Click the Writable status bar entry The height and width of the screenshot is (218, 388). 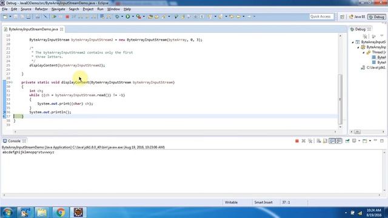coord(231,202)
